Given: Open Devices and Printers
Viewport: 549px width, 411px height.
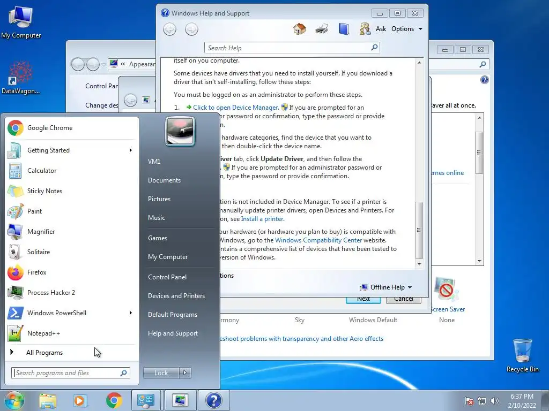Looking at the screenshot, I should point(176,295).
